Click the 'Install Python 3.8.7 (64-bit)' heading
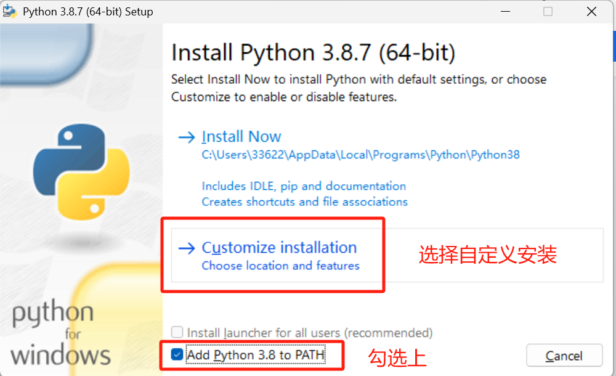Screen dimensions: 616x376 point(313,53)
